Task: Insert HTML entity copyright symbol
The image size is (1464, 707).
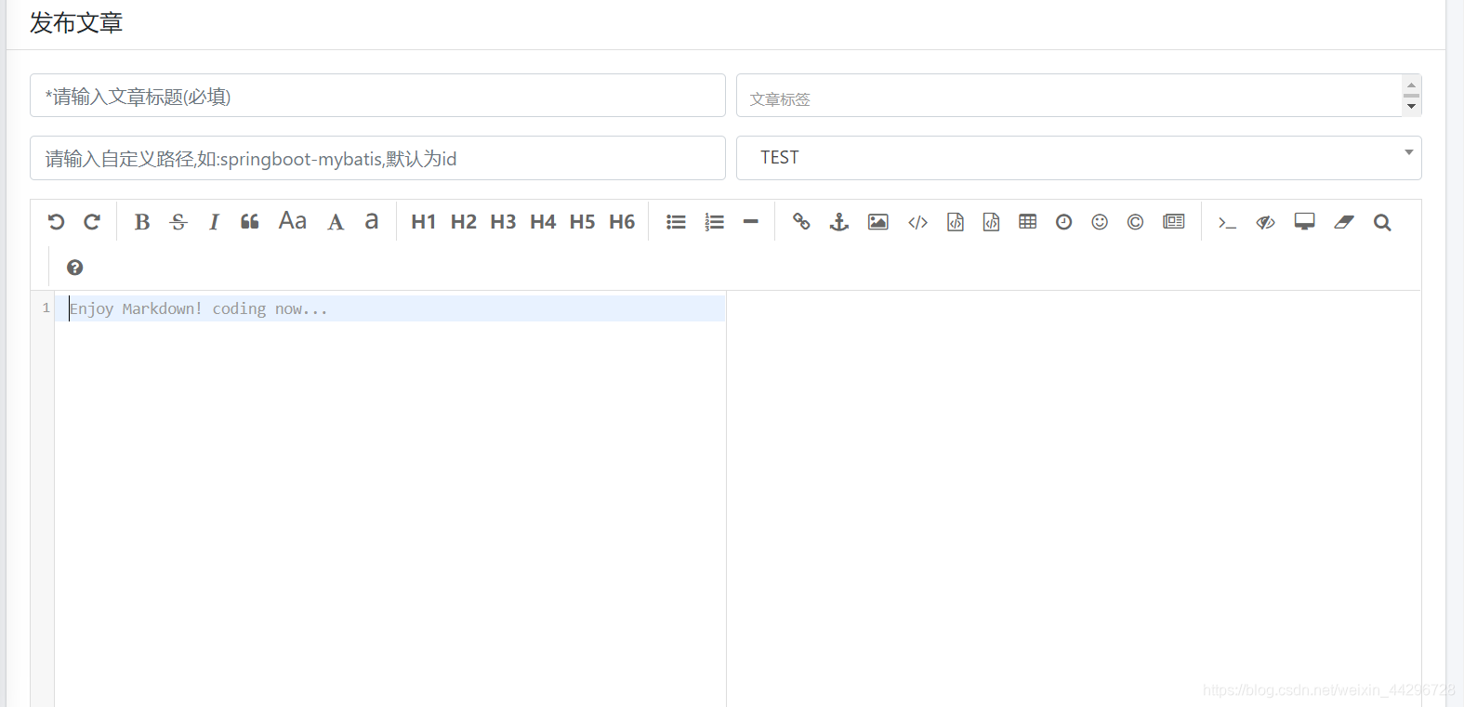Action: tap(1135, 222)
